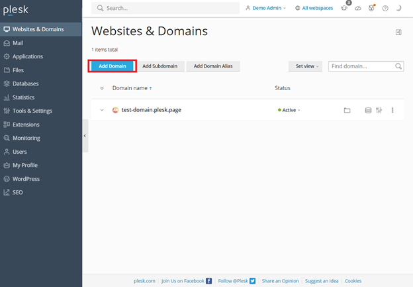Click the Advisor icon in header
The height and width of the screenshot is (287, 413).
click(371, 8)
